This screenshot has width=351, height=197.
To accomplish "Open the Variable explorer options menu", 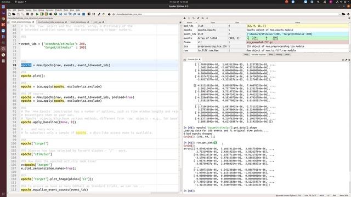I will tap(349, 18).
